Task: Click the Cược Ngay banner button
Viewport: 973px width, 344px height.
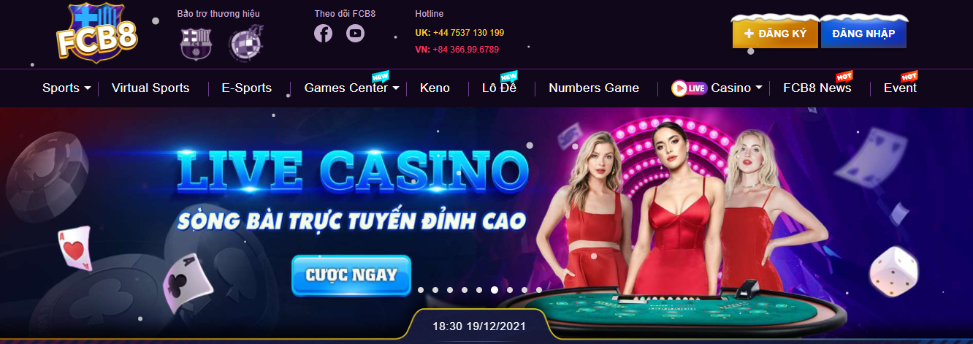Action: [x=351, y=275]
